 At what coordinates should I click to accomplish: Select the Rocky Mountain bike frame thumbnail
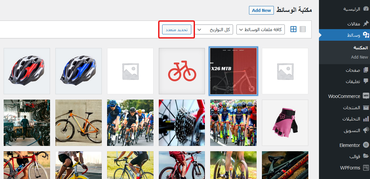285,165
